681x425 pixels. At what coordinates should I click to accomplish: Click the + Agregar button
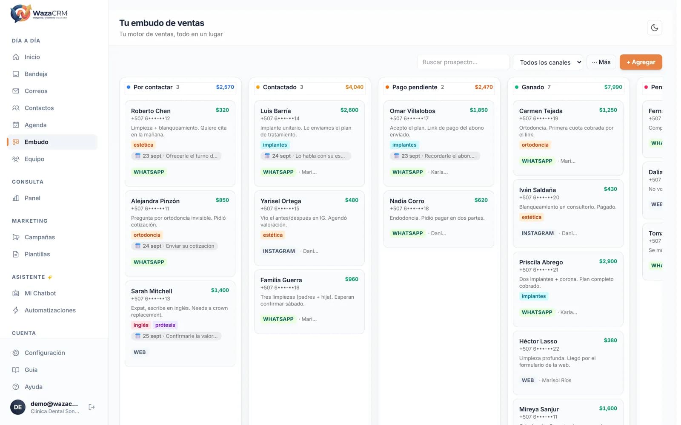pyautogui.click(x=641, y=62)
